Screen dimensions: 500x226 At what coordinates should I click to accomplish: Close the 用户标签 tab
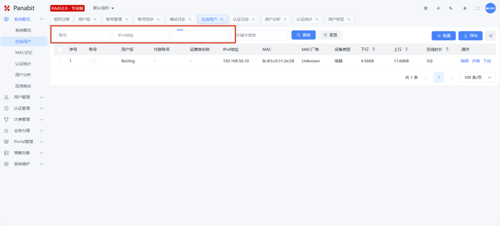pos(349,19)
